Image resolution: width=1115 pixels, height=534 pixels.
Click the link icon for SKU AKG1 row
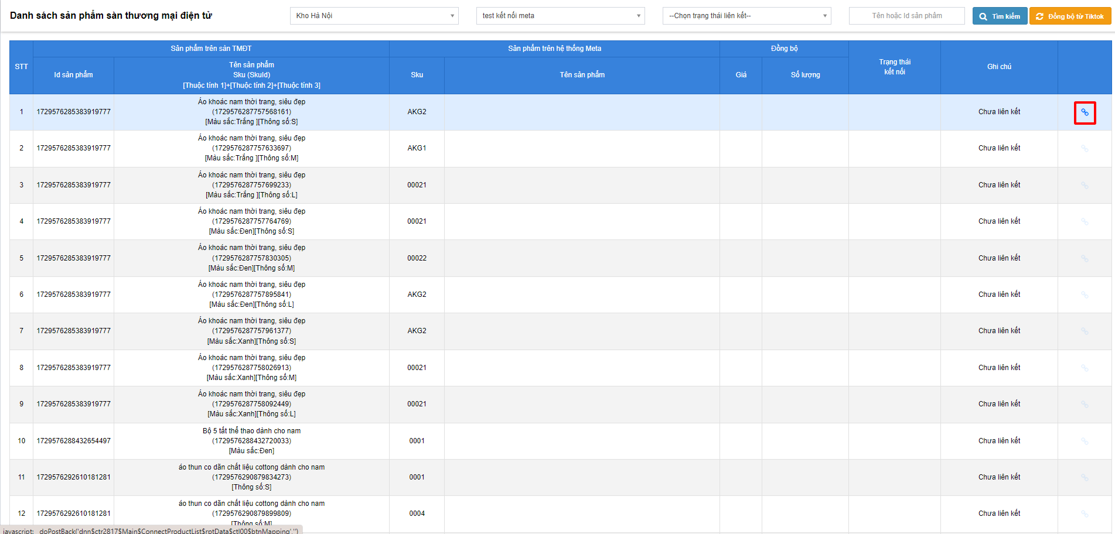pos(1085,149)
